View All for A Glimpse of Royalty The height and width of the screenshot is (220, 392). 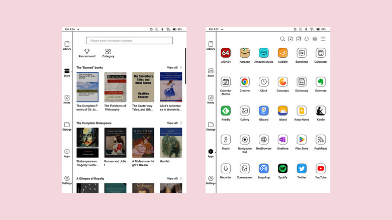174,179
